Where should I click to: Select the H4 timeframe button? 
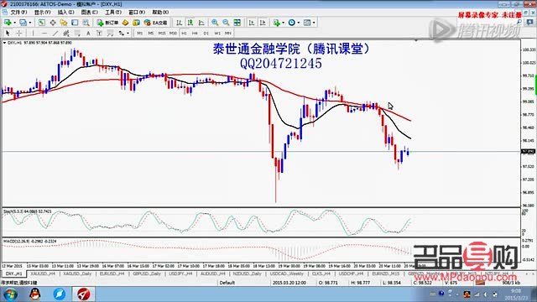pos(195,34)
